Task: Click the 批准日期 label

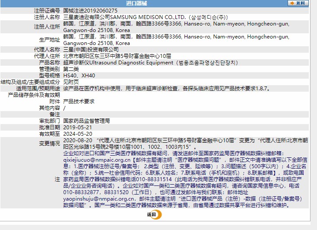Action: [49, 128]
